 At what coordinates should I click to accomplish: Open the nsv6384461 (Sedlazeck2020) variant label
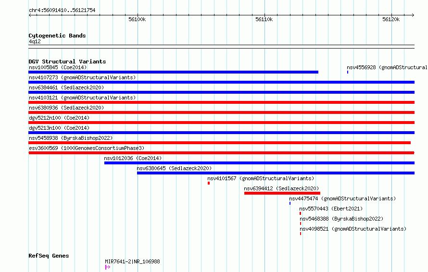pos(66,87)
